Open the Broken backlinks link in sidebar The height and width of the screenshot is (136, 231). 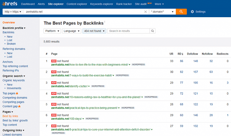tap(11, 44)
